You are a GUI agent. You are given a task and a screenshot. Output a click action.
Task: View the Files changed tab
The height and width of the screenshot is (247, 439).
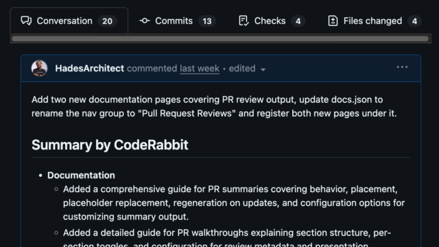(375, 21)
